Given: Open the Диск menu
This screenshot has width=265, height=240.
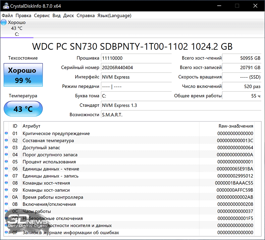Looking at the screenshot, I should pos(69,16).
